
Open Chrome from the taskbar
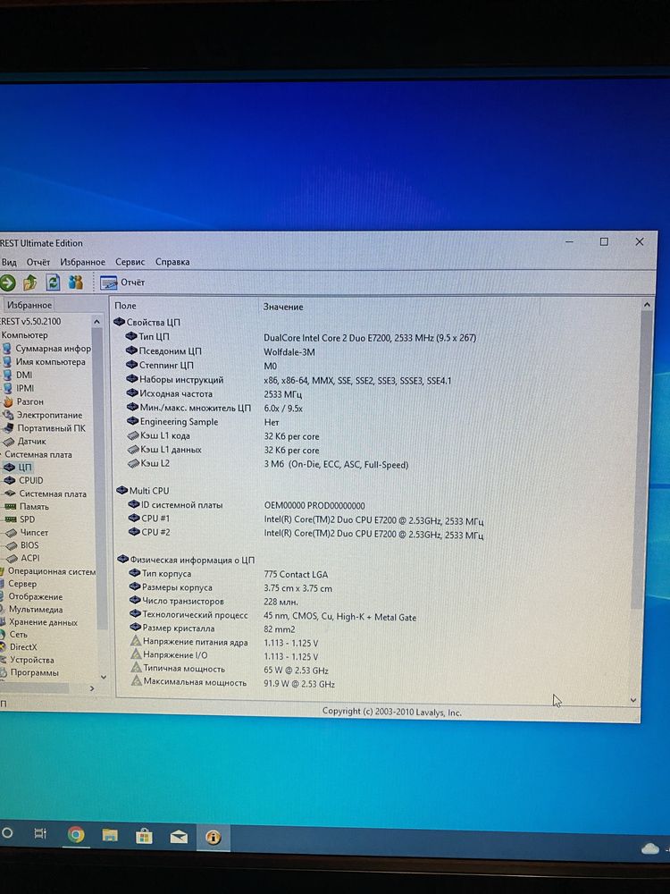tap(76, 835)
